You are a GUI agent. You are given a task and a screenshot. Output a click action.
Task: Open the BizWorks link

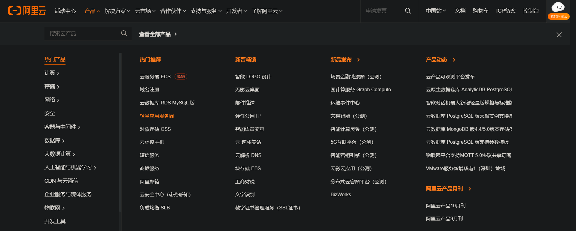click(x=341, y=195)
